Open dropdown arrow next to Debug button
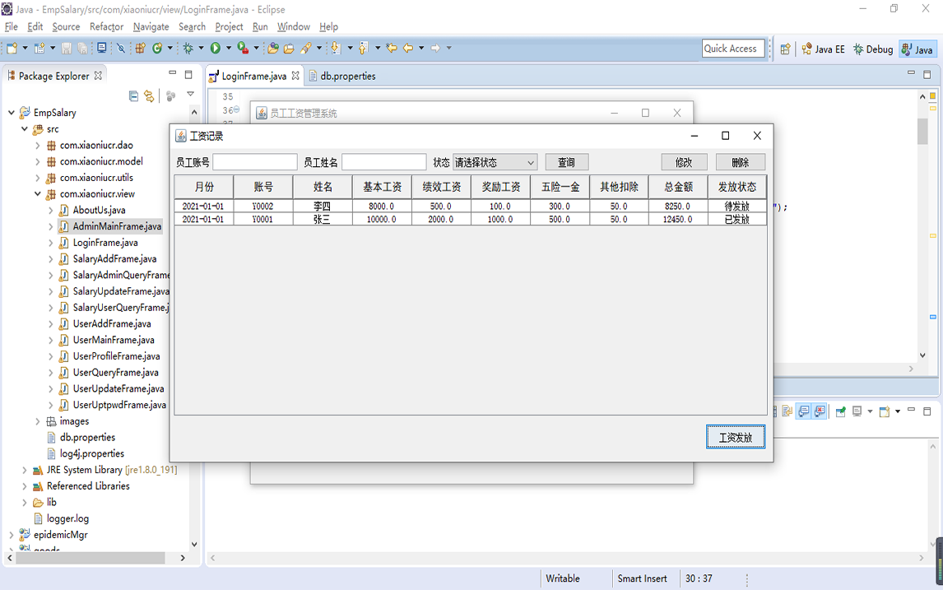 tap(201, 48)
